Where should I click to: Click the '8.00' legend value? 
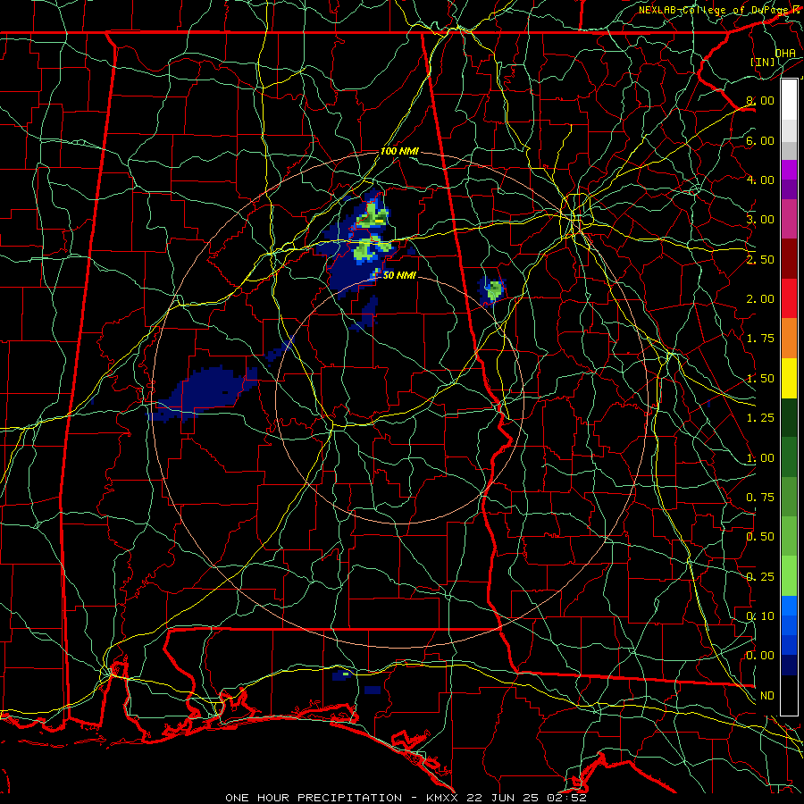click(760, 100)
